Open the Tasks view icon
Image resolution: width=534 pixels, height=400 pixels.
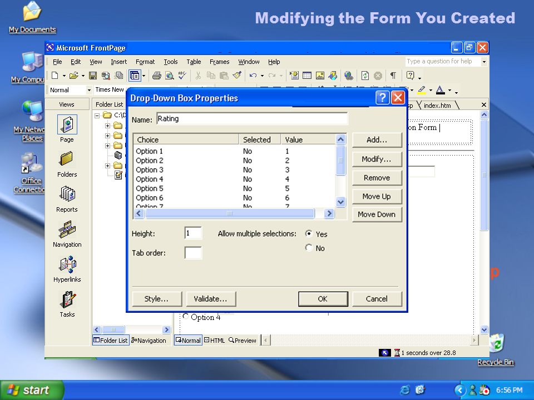point(67,304)
